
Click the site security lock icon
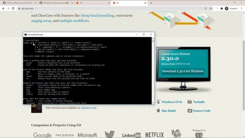click(19, 8)
